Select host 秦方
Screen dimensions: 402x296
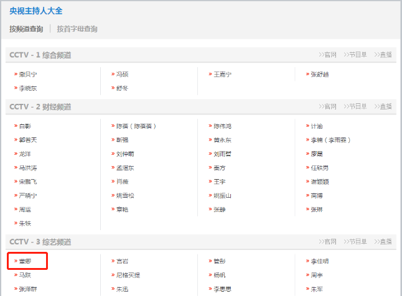pyautogui.click(x=220, y=168)
